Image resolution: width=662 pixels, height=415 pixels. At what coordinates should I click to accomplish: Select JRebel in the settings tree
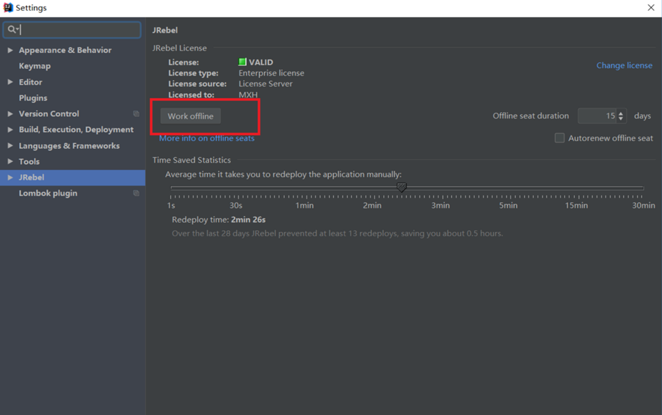point(72,177)
